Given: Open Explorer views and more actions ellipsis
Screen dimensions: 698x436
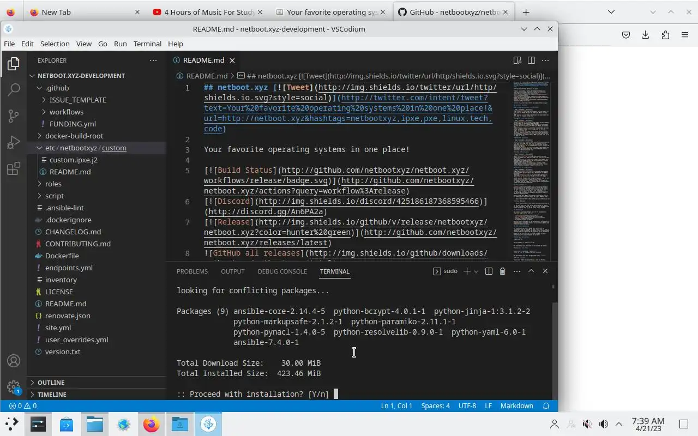Looking at the screenshot, I should tap(153, 60).
